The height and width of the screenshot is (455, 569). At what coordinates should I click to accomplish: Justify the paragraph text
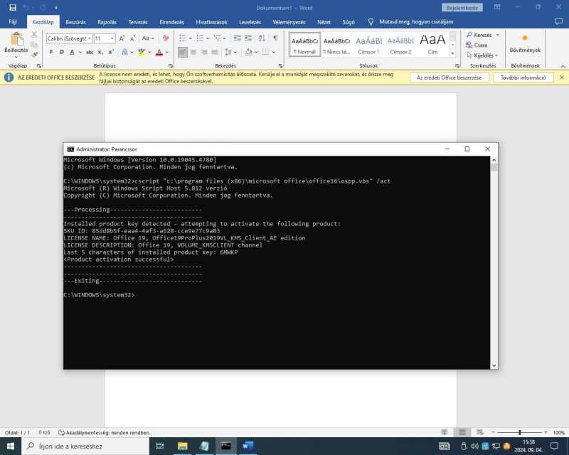[215, 52]
